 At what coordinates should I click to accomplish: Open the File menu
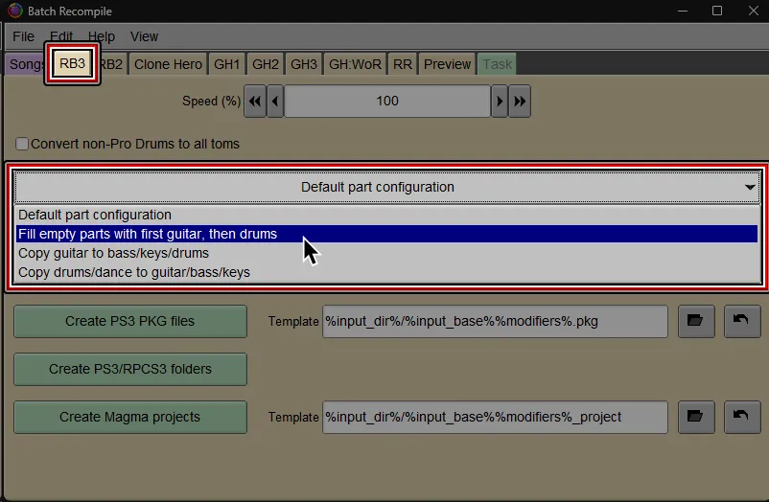pyautogui.click(x=24, y=36)
